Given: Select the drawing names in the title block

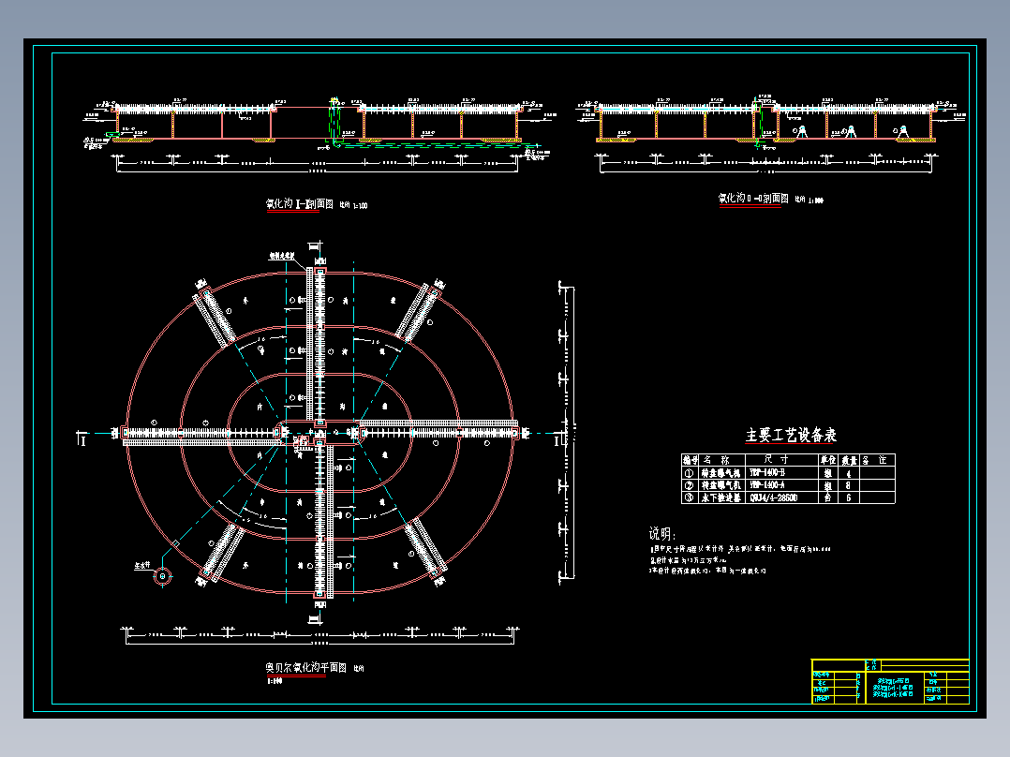Looking at the screenshot, I should (894, 688).
